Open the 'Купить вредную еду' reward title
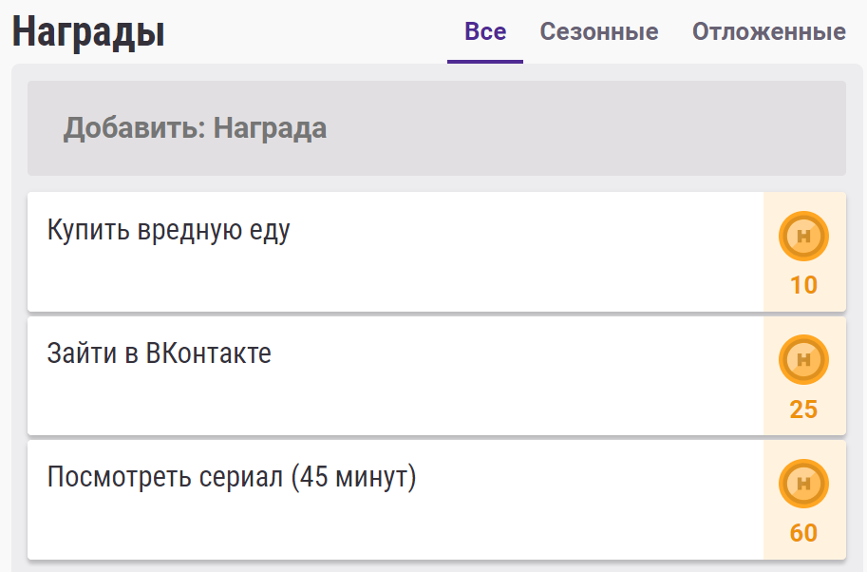 coord(169,230)
